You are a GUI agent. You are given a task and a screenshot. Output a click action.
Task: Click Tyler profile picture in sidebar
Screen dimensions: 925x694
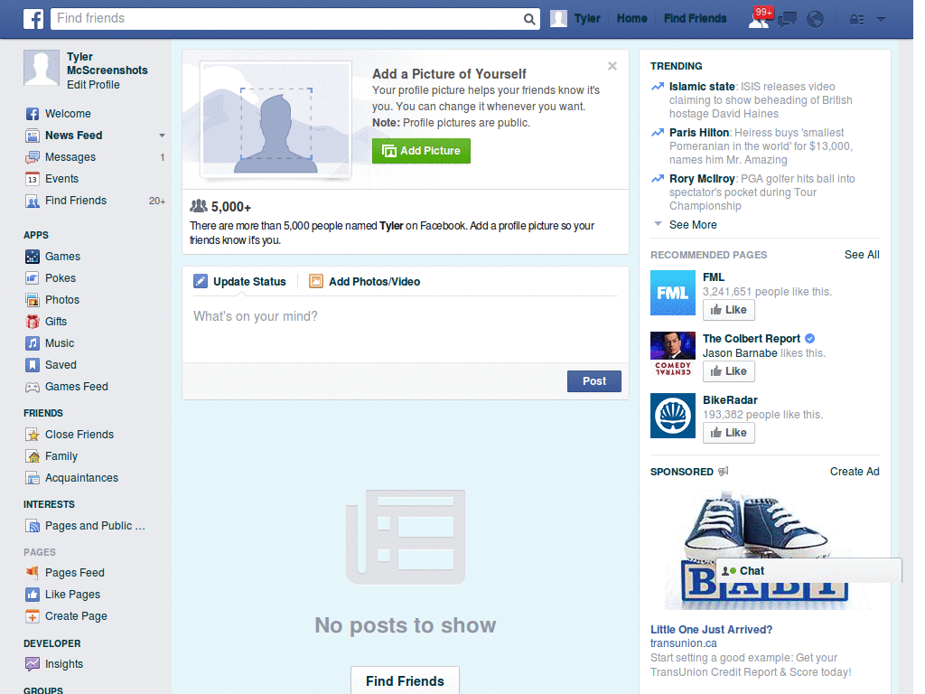coord(42,68)
